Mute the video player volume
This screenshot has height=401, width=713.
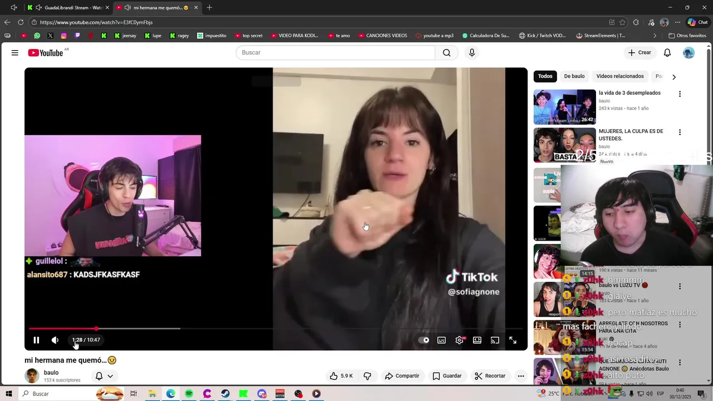pyautogui.click(x=55, y=340)
